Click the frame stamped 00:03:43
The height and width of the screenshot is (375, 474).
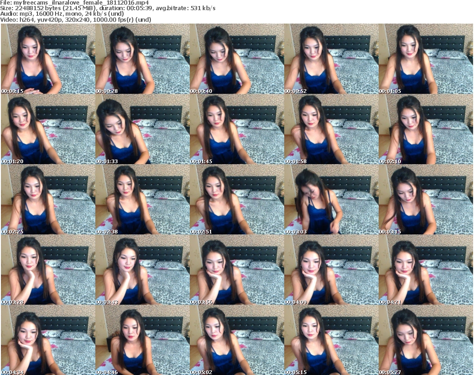[x=143, y=270]
